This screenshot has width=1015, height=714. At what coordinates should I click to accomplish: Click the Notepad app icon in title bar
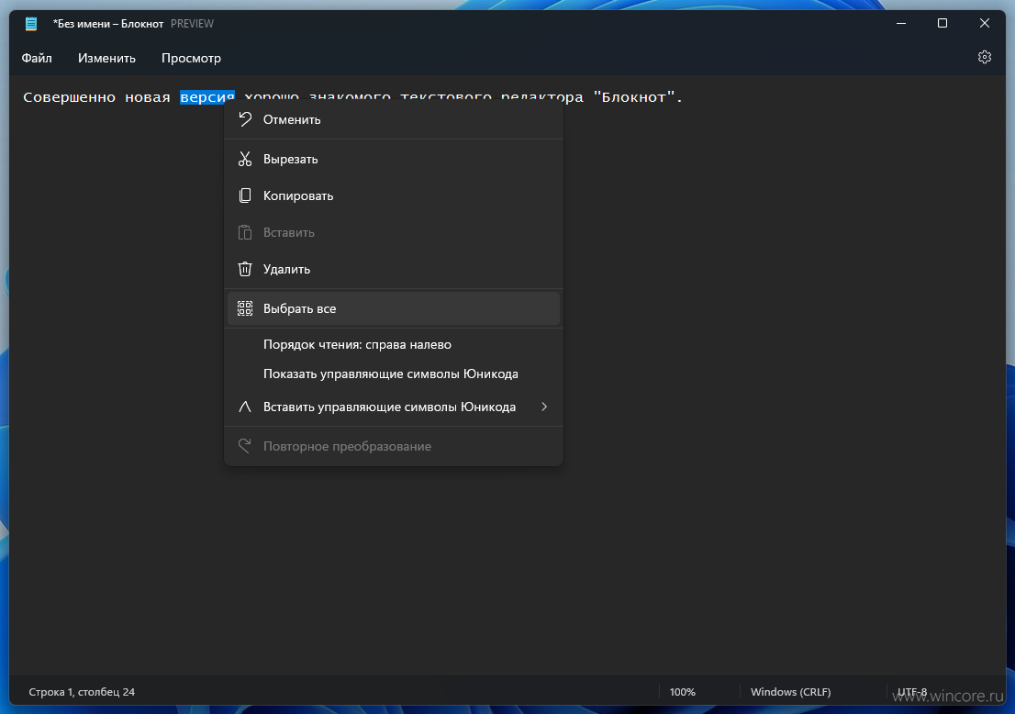(x=31, y=24)
